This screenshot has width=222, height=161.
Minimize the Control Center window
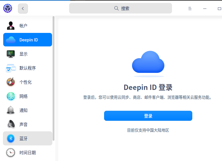pyautogui.click(x=205, y=9)
